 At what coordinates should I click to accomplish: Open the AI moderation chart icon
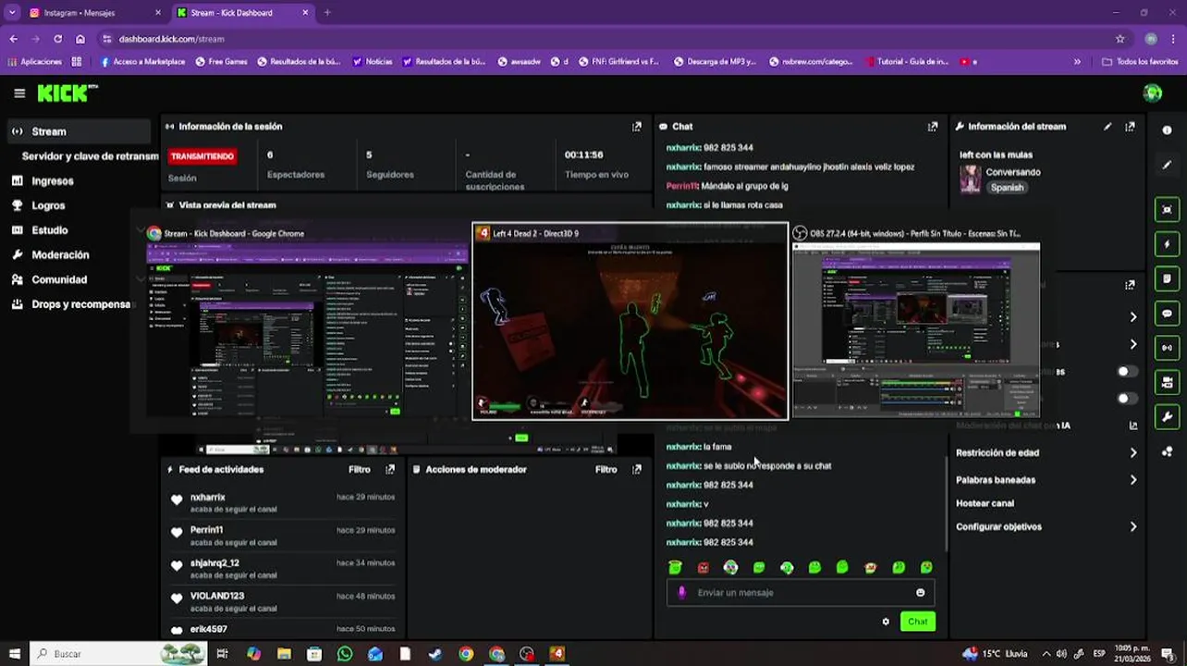[1133, 425]
